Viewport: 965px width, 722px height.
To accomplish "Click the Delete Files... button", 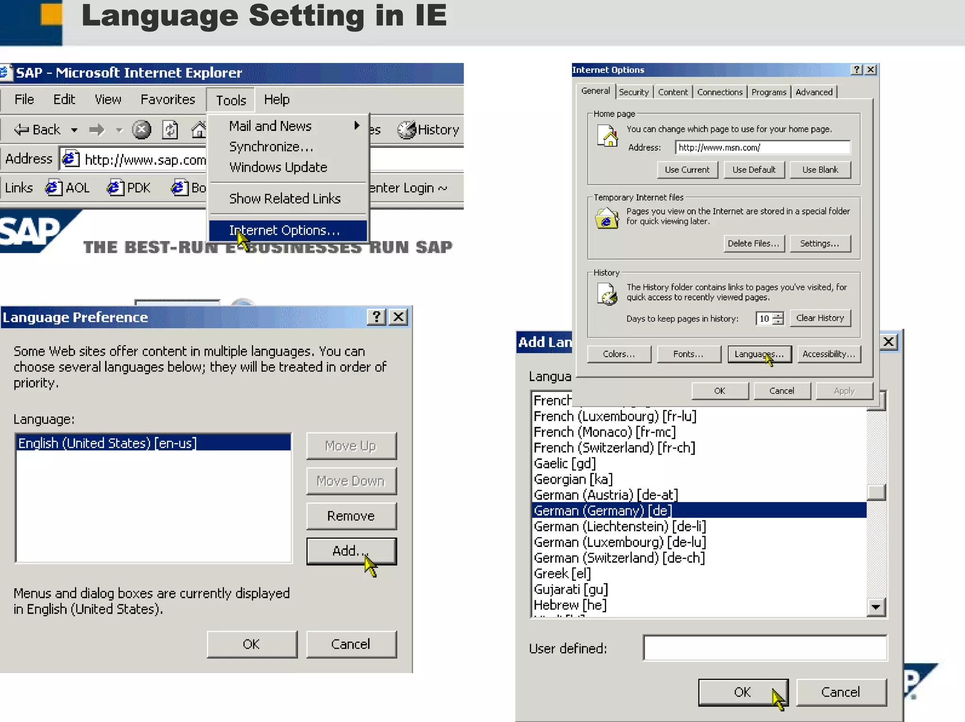I will [753, 243].
